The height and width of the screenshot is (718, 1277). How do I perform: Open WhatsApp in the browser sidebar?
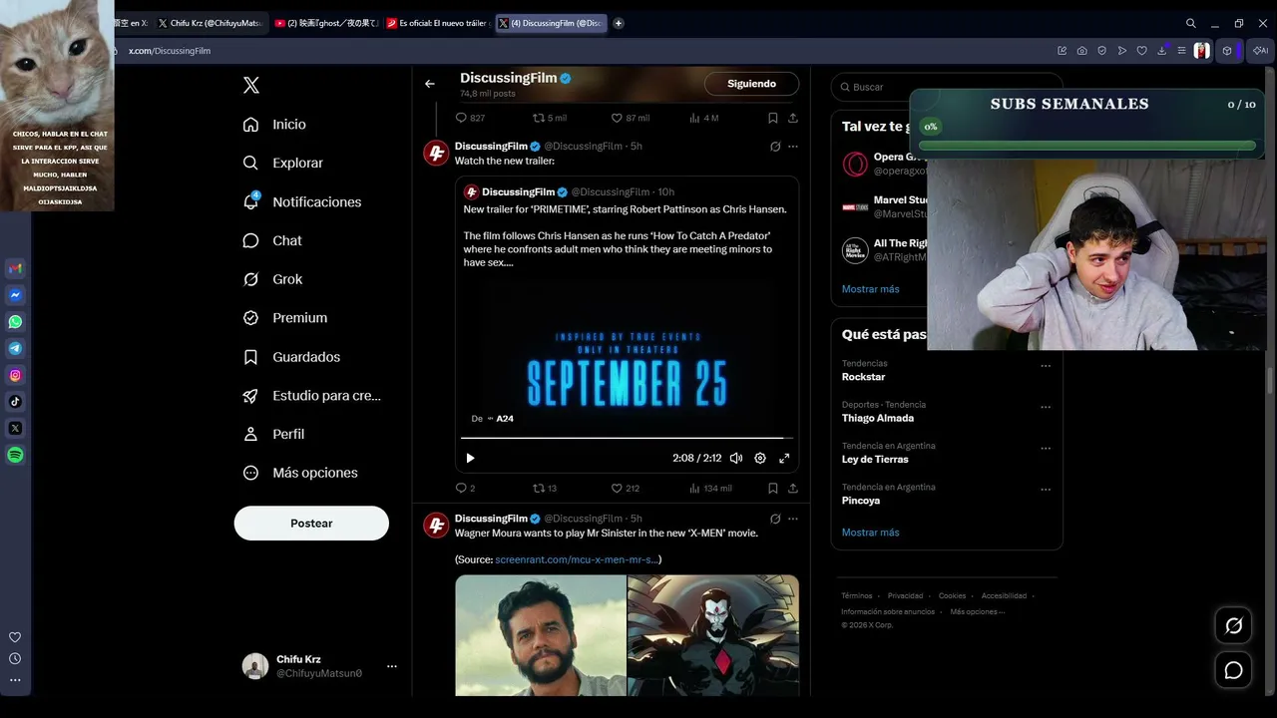click(x=15, y=322)
